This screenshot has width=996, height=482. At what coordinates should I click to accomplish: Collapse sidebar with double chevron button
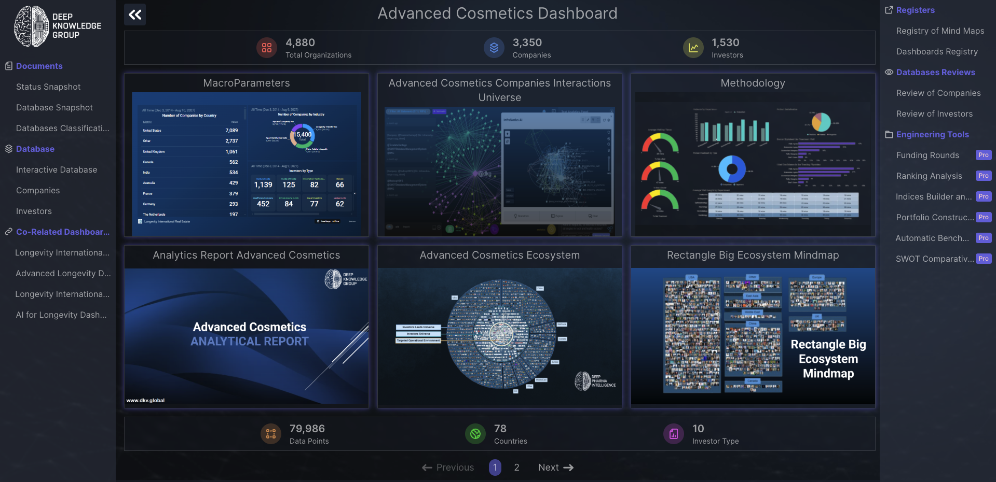point(135,15)
